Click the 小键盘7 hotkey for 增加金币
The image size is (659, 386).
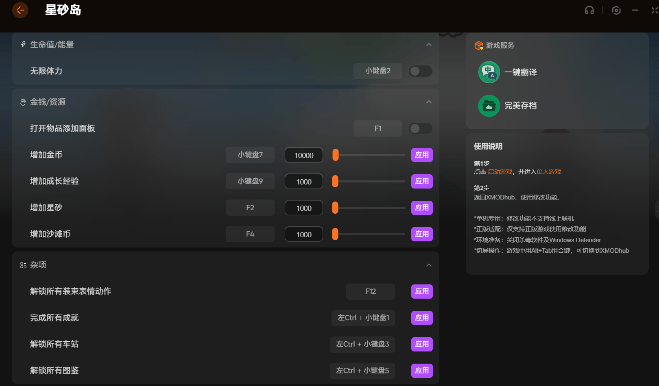point(250,155)
